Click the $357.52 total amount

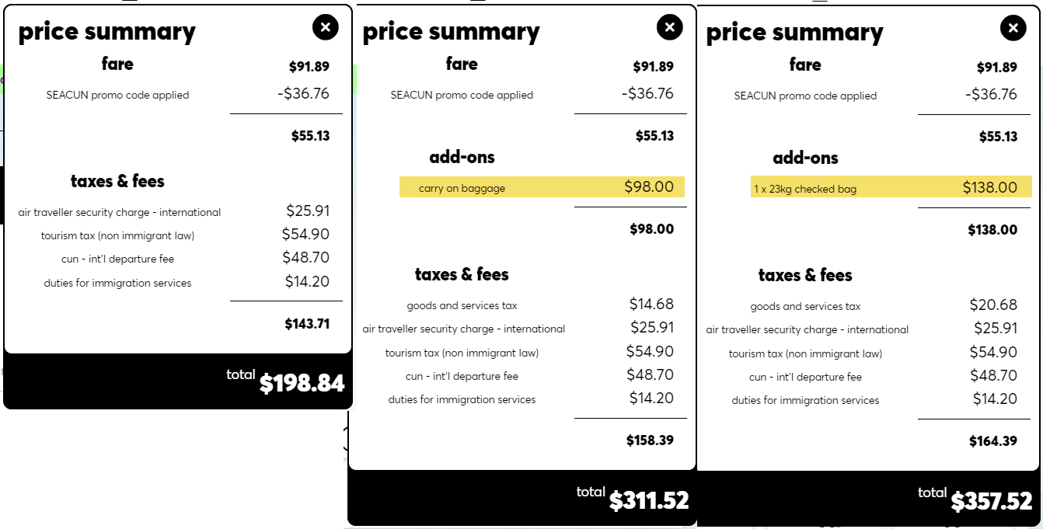coord(992,501)
